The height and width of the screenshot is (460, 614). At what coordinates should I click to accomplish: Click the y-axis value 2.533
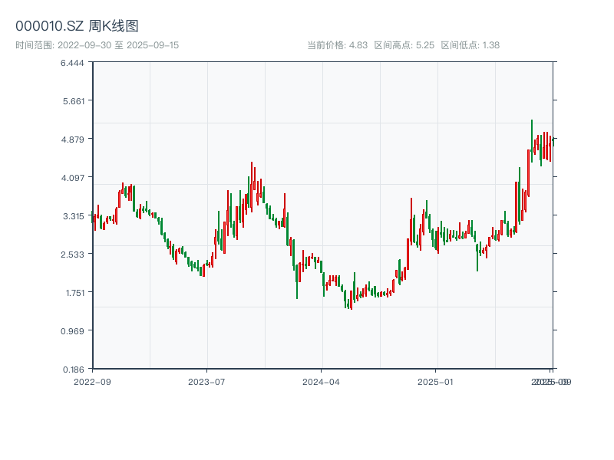point(72,255)
